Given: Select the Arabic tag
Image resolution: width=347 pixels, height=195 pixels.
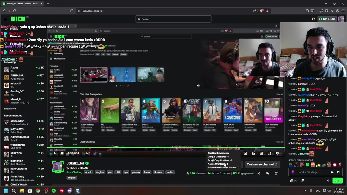Looking at the screenshot, I should pyautogui.click(x=89, y=172).
